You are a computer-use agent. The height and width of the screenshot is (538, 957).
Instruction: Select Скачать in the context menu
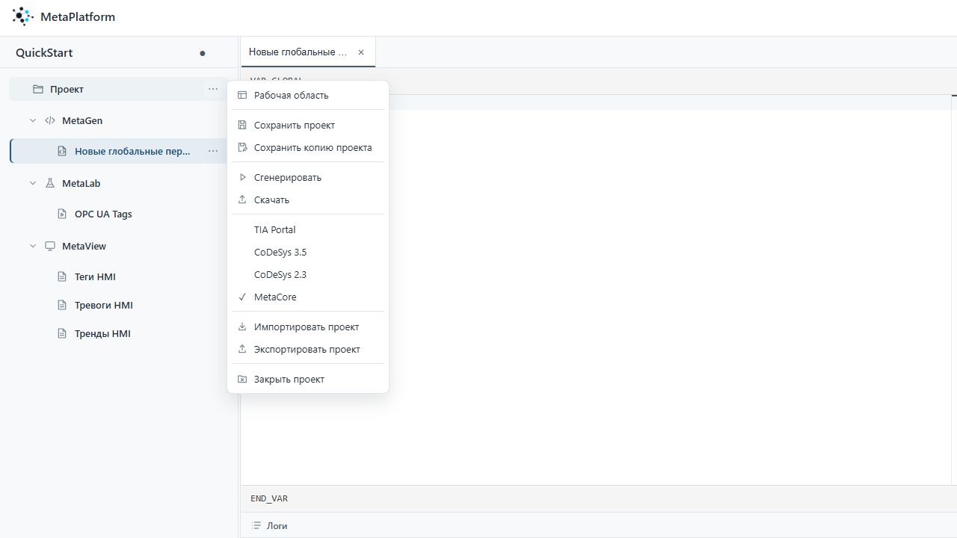[308, 200]
